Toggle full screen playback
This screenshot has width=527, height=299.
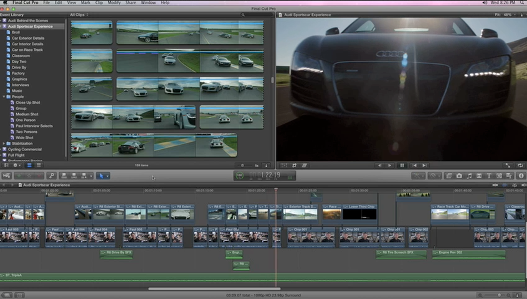coord(508,165)
